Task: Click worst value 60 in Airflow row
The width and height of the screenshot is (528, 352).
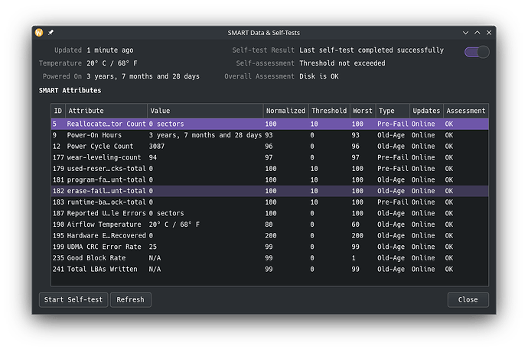Action: (x=356, y=224)
